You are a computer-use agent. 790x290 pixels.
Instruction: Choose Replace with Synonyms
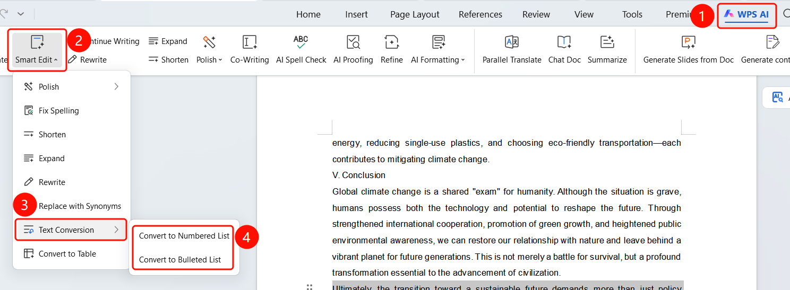pos(72,206)
